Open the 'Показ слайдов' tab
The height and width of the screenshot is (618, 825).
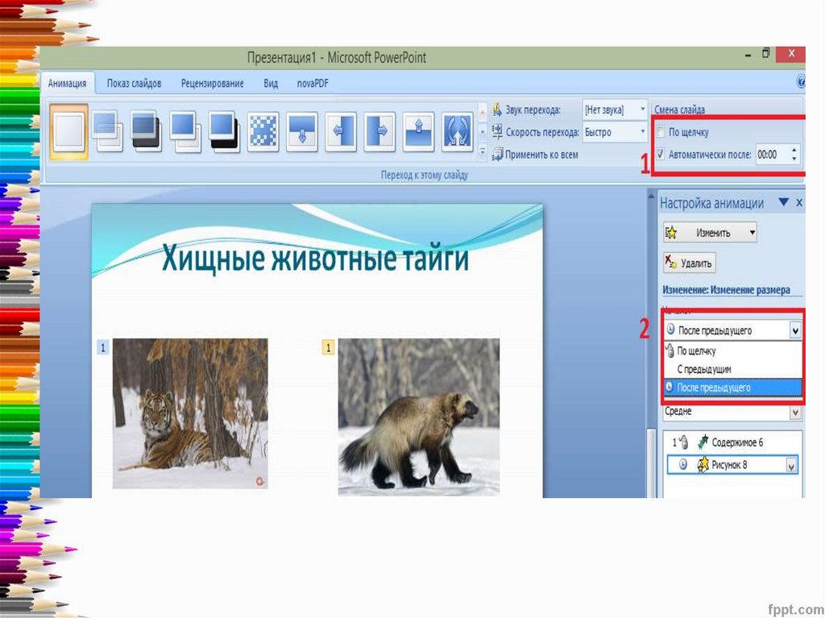pos(134,83)
